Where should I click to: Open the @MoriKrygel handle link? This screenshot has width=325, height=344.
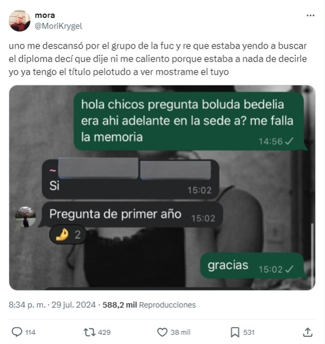pos(58,26)
